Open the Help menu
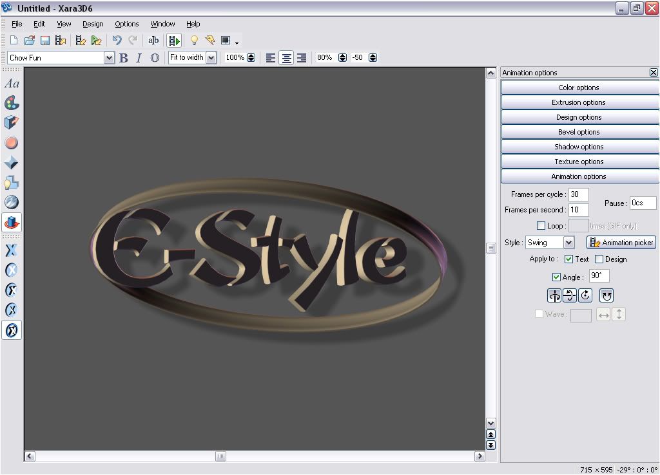Viewport: 660px width, 475px height. (193, 24)
